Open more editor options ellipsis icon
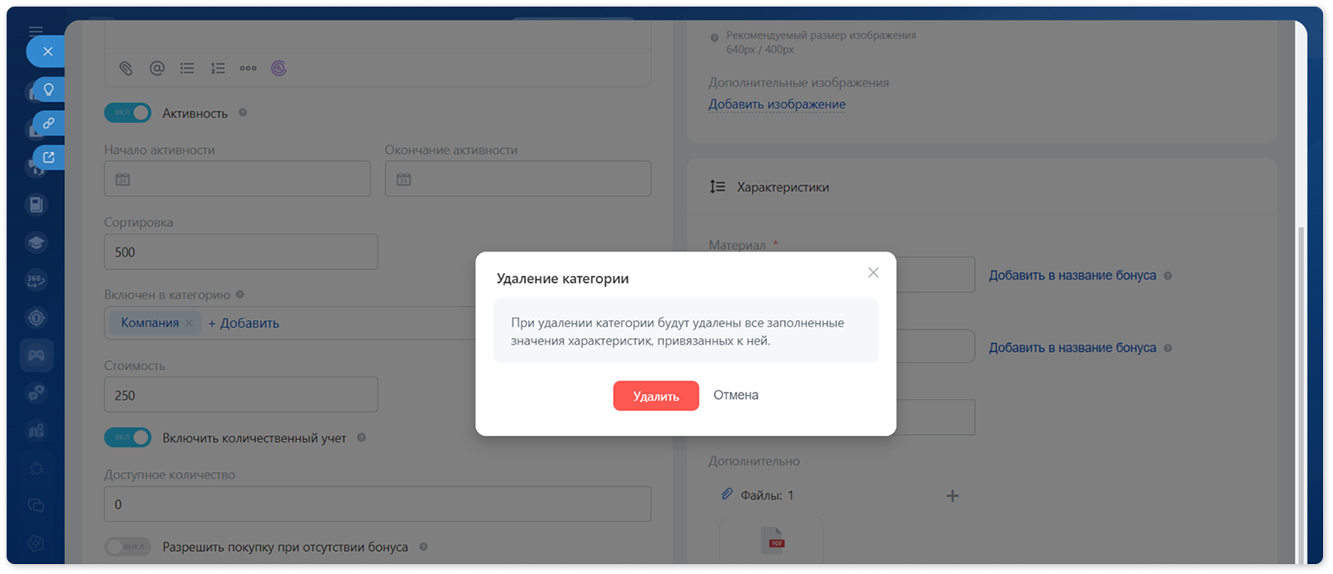 click(x=248, y=68)
